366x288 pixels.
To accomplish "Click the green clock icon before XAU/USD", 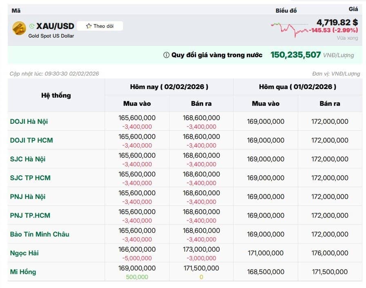I will (x=32, y=27).
